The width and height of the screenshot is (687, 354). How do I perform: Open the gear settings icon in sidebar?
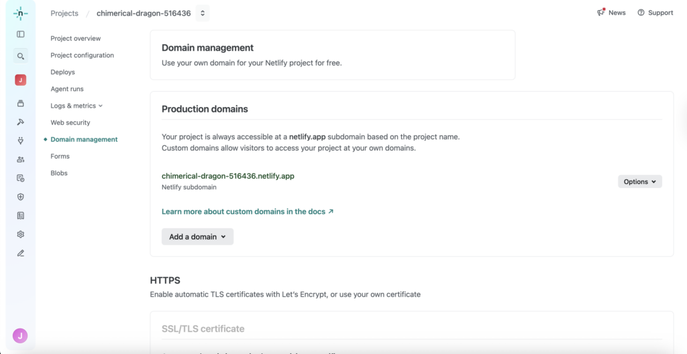[21, 234]
